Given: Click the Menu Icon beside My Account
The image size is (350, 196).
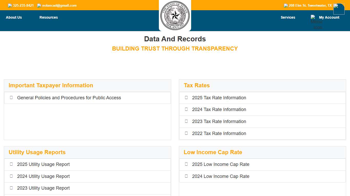Looking at the screenshot, I should coord(313,17).
